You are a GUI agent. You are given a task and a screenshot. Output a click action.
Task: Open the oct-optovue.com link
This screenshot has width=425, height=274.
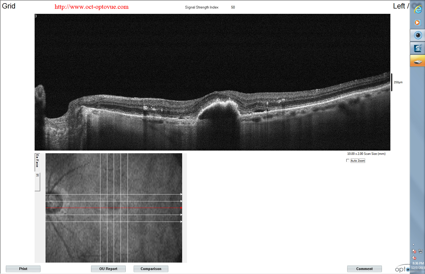point(92,7)
